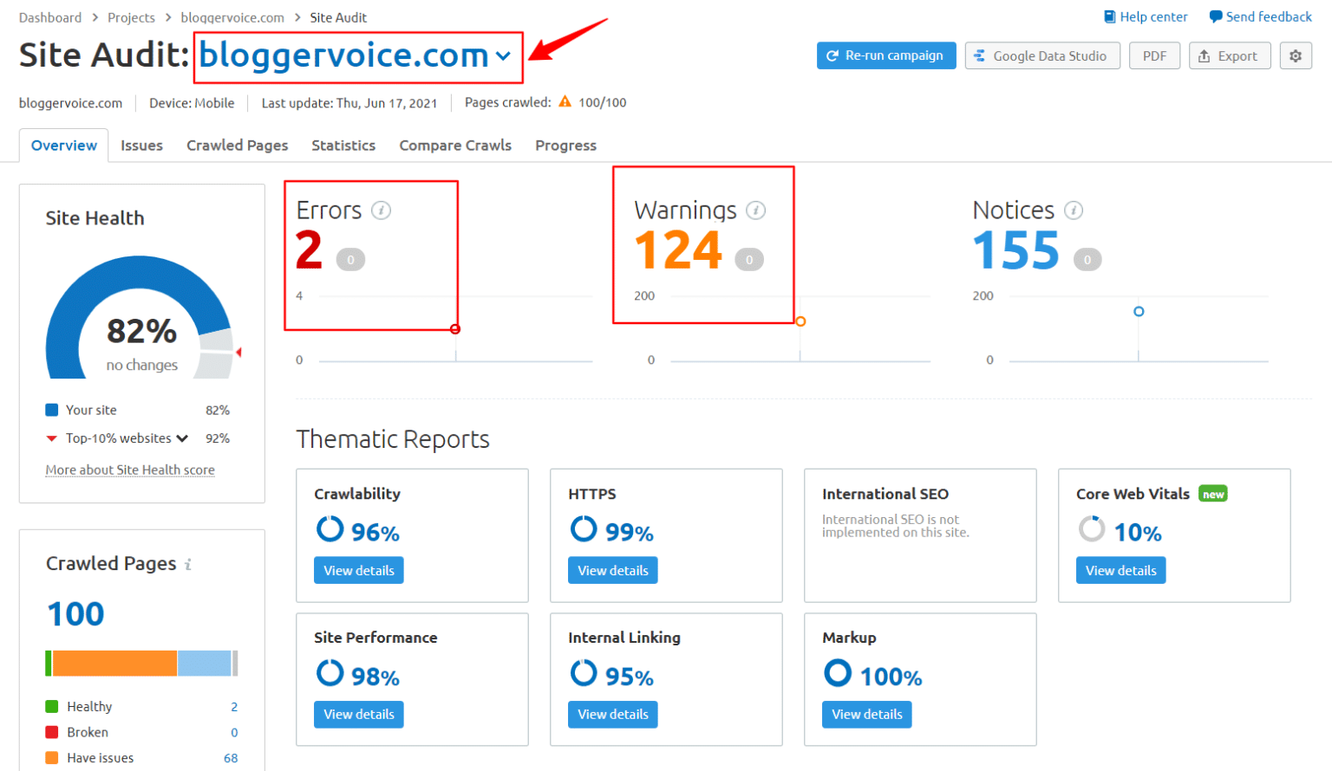The image size is (1332, 771).
Task: Click the Broken red legend swatch
Action: click(x=52, y=732)
